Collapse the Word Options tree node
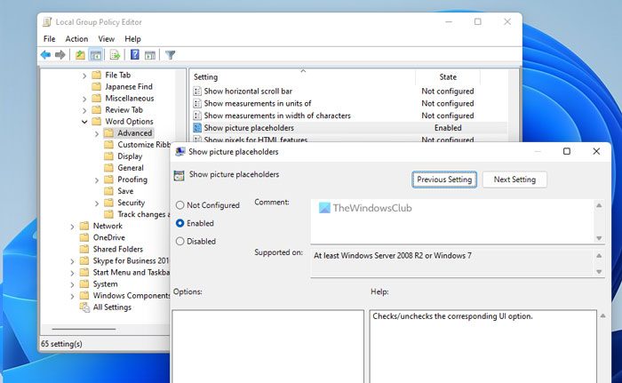Screen dimensions: 622x383 84,122
